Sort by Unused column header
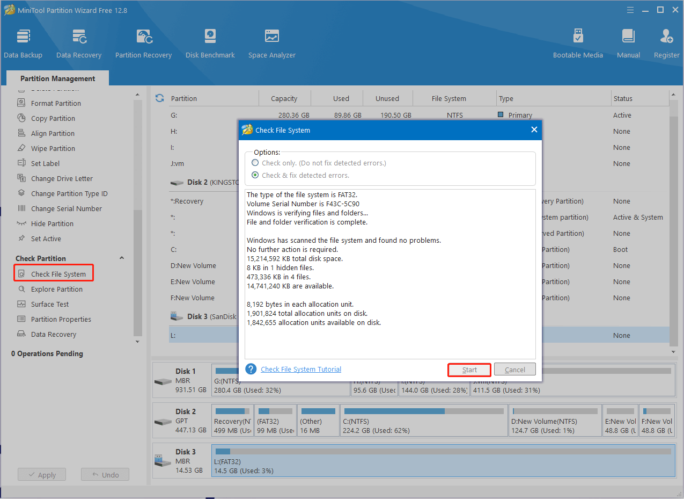 [387, 98]
